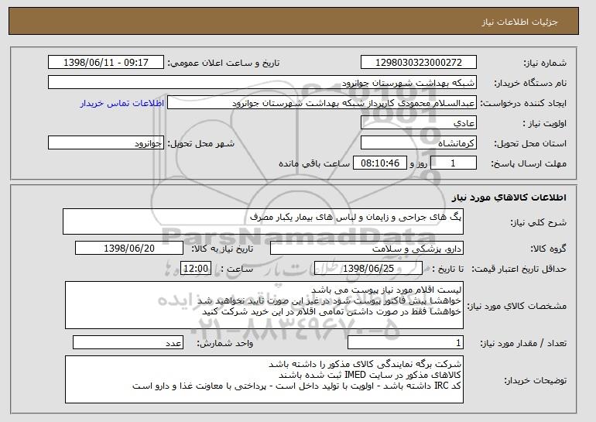Select the label شرح کلی نیاز
Image resolution: width=596 pixels, height=422 pixels.
click(x=538, y=222)
